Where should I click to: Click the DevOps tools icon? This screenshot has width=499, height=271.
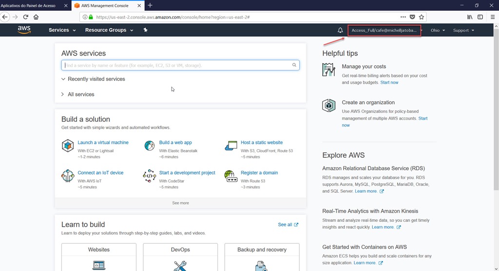(180, 266)
